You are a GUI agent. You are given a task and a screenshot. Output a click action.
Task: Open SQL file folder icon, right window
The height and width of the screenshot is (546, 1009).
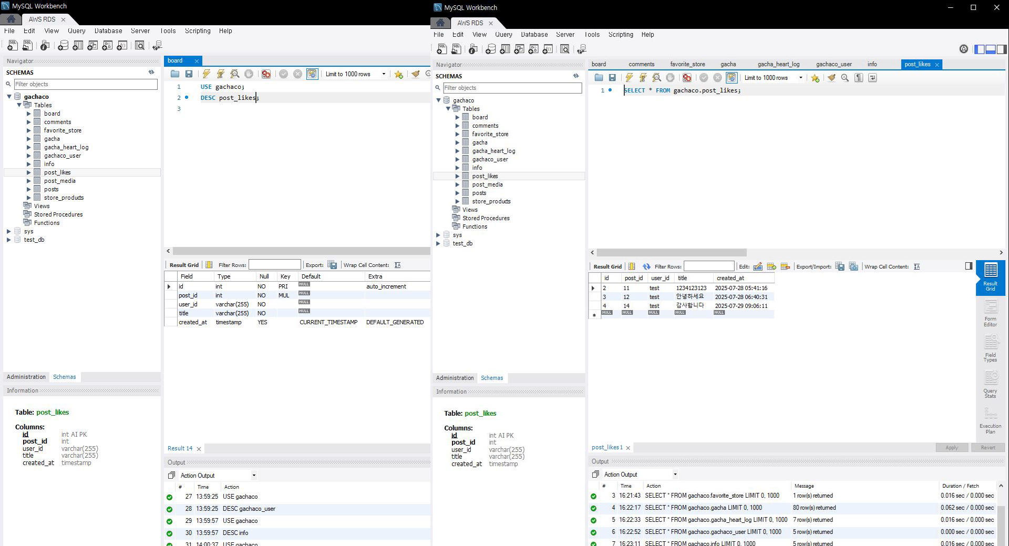(x=599, y=78)
